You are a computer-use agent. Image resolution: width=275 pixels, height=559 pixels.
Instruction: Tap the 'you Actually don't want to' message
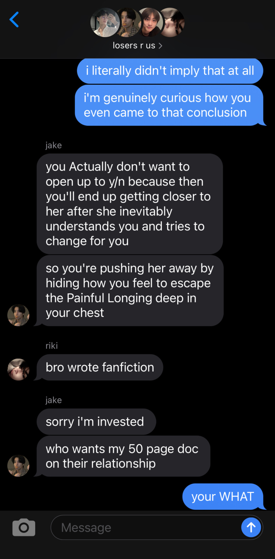(x=130, y=204)
